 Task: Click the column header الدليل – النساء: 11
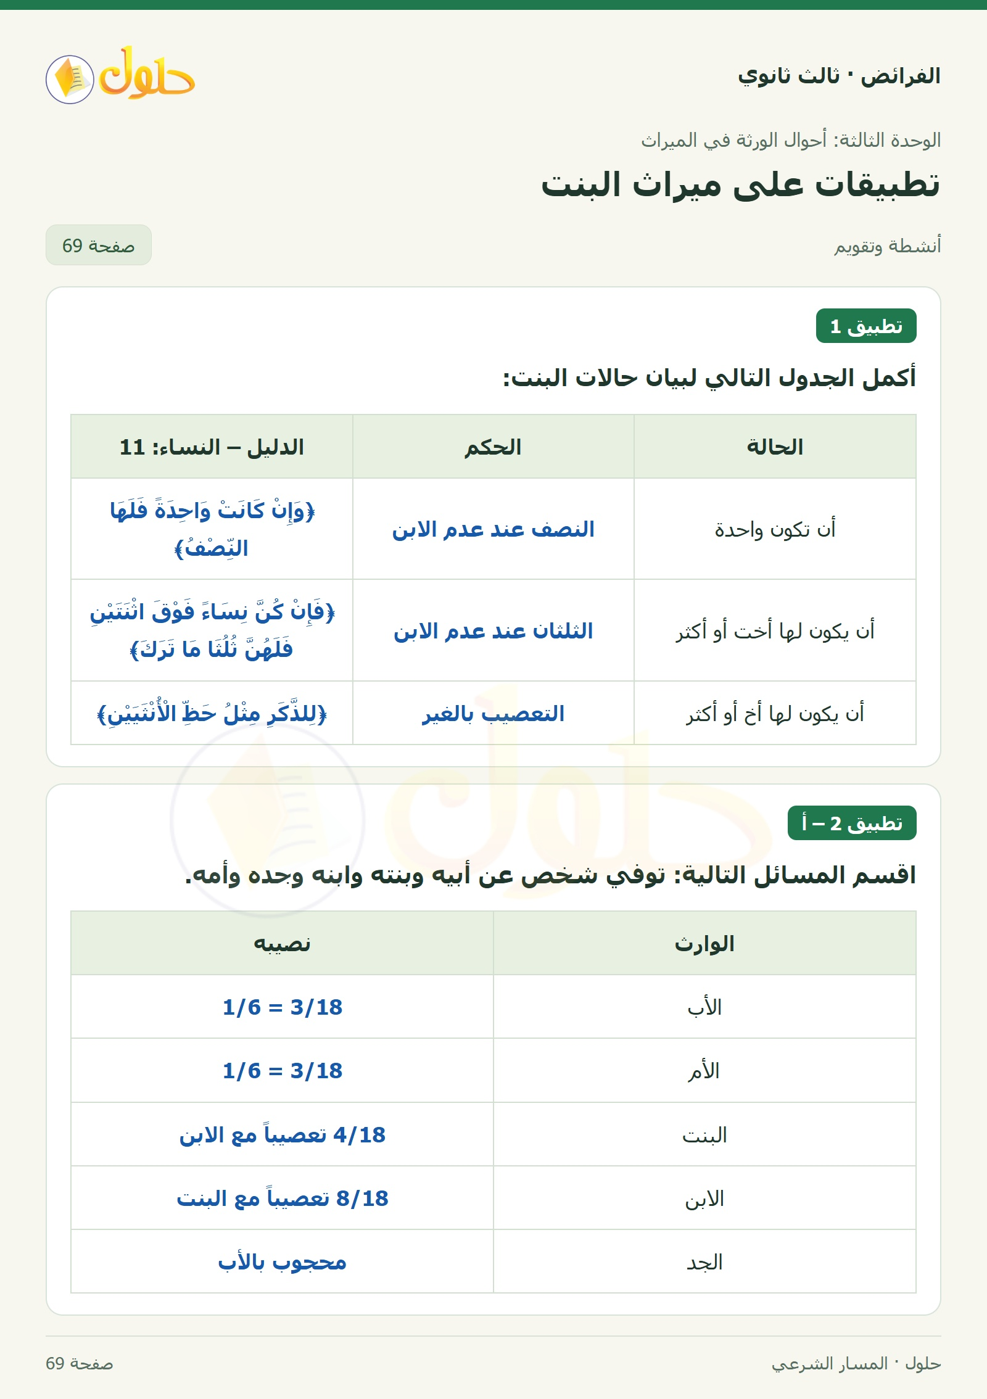click(212, 447)
